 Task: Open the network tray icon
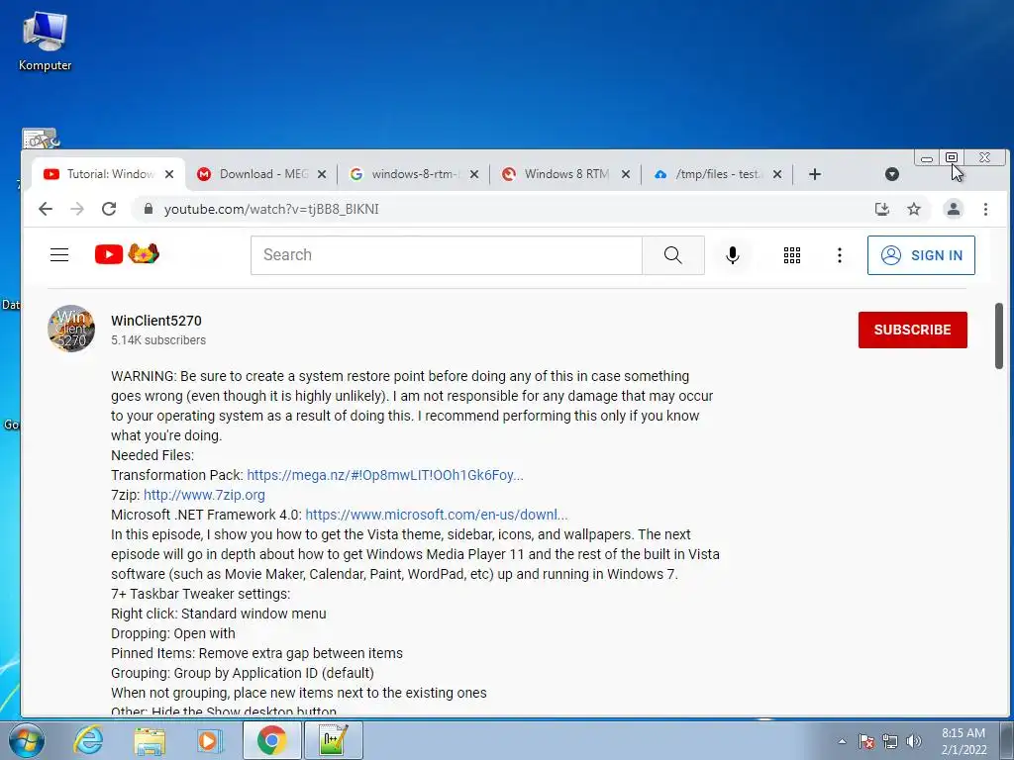pos(890,741)
